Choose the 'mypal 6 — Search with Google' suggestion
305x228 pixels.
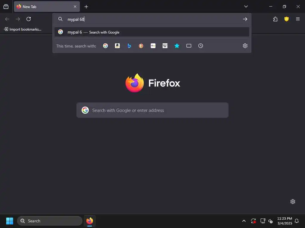pyautogui.click(x=152, y=32)
